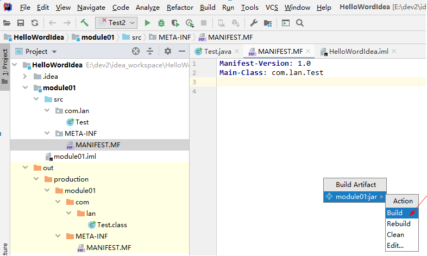Select module01:jar in Build Artifact popup

tap(355, 197)
